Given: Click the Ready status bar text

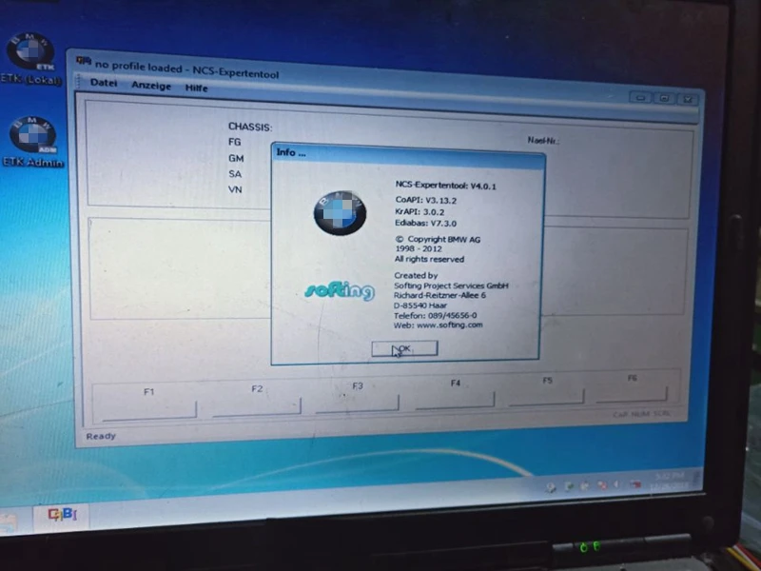Looking at the screenshot, I should tap(101, 436).
